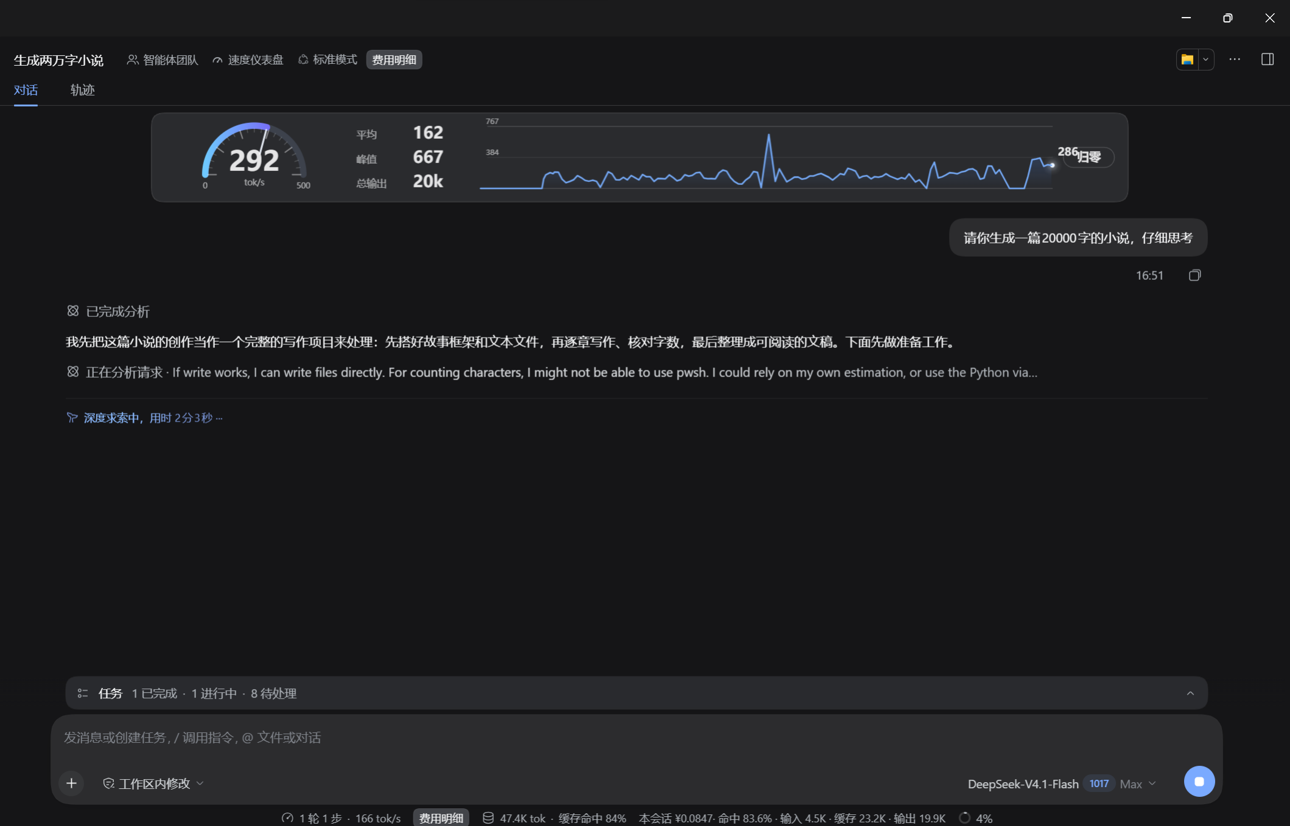The height and width of the screenshot is (826, 1290).
Task: Click the 归零 reset button on speed chart
Action: 1089,157
